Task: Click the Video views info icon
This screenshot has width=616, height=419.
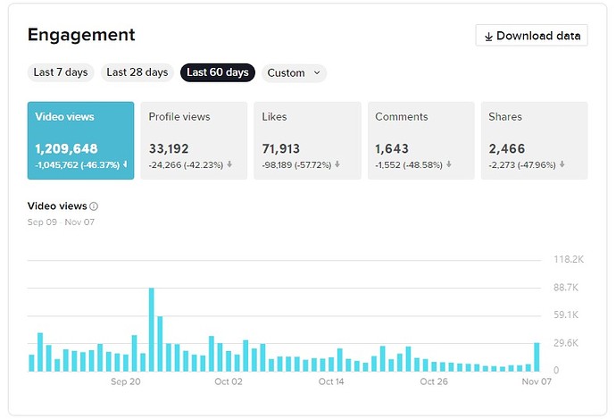Action: pyautogui.click(x=94, y=206)
